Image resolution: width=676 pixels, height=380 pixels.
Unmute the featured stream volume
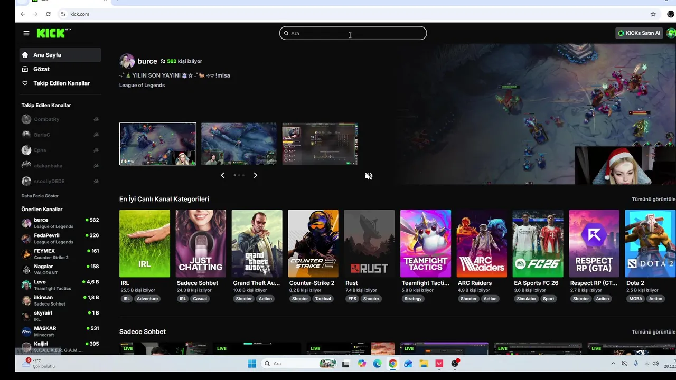(x=369, y=176)
